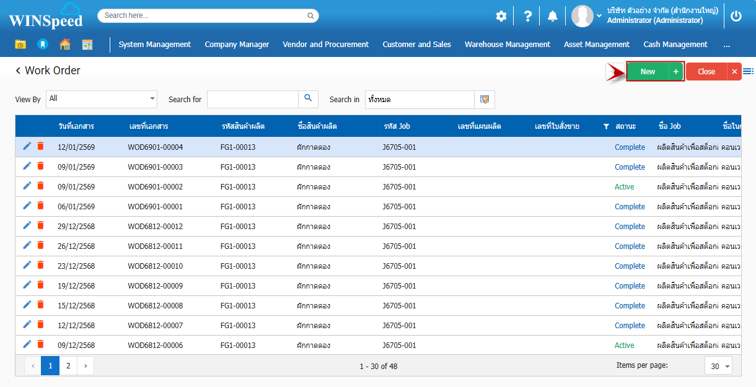Image resolution: width=756 pixels, height=387 pixels.
Task: Open settings via the gear icon
Action: pos(501,16)
